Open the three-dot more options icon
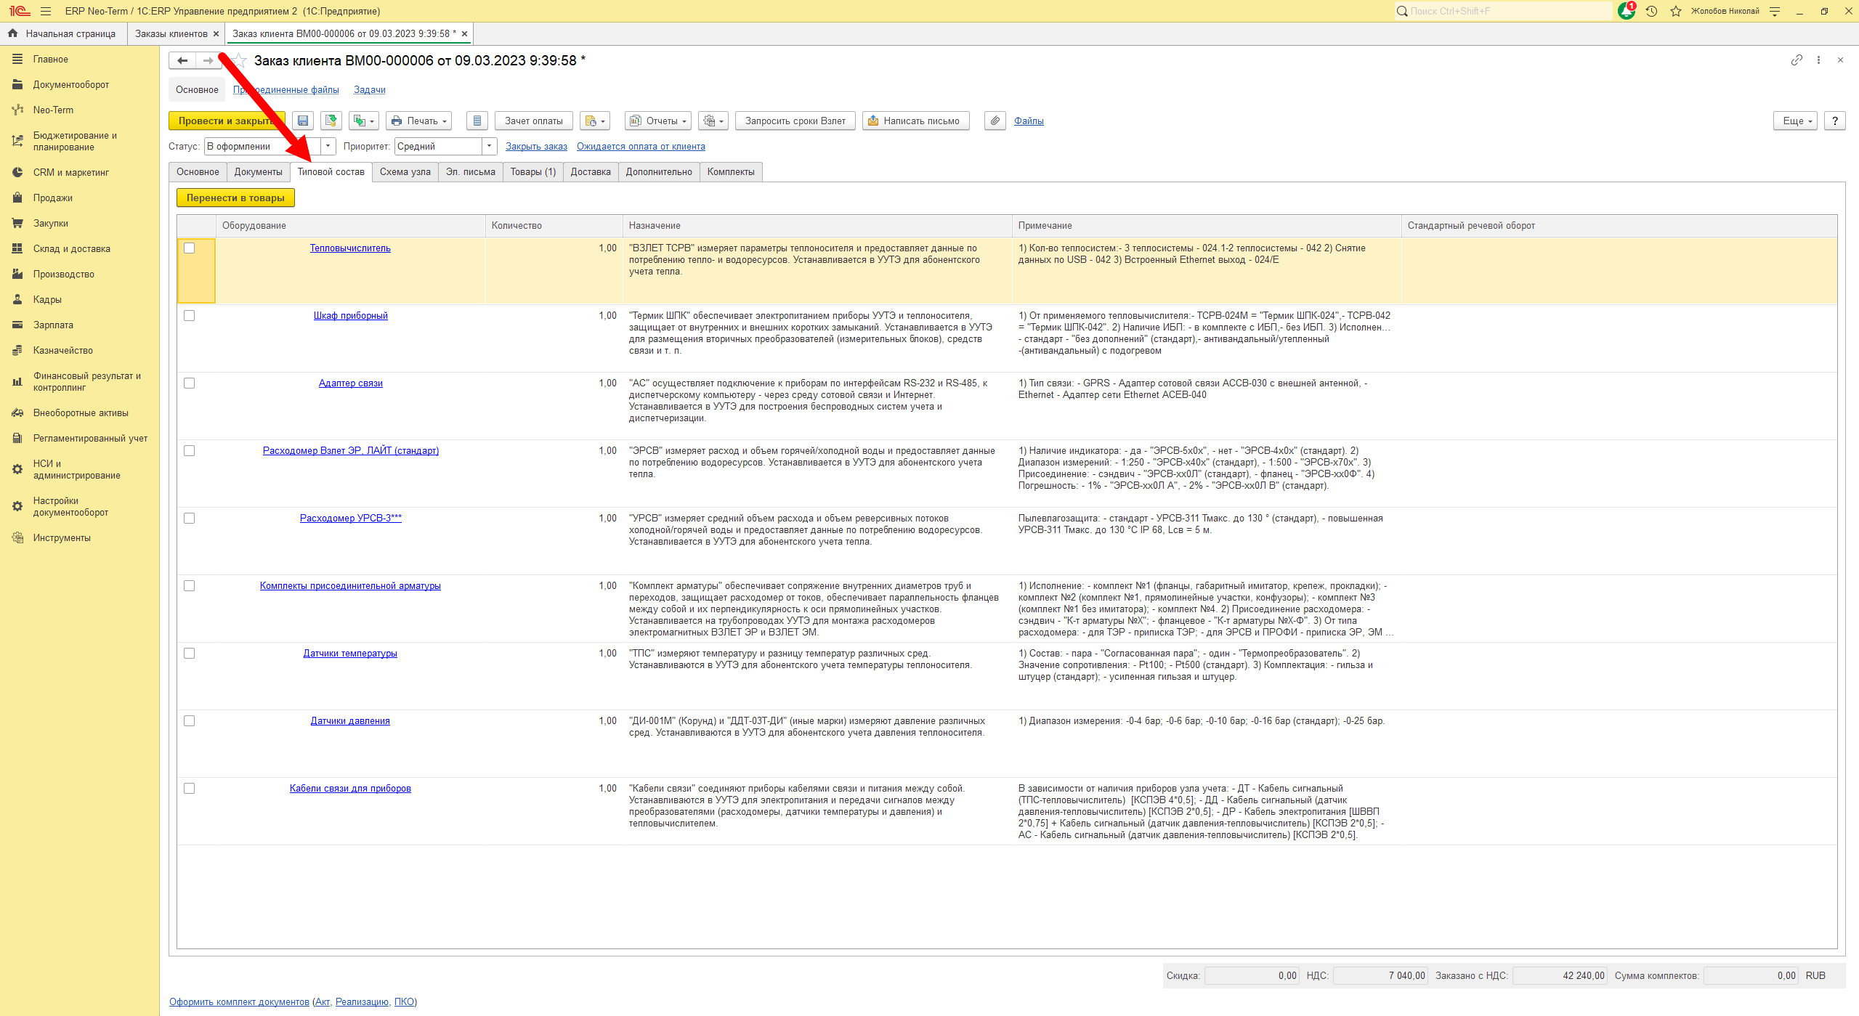This screenshot has width=1859, height=1016. pos(1818,60)
